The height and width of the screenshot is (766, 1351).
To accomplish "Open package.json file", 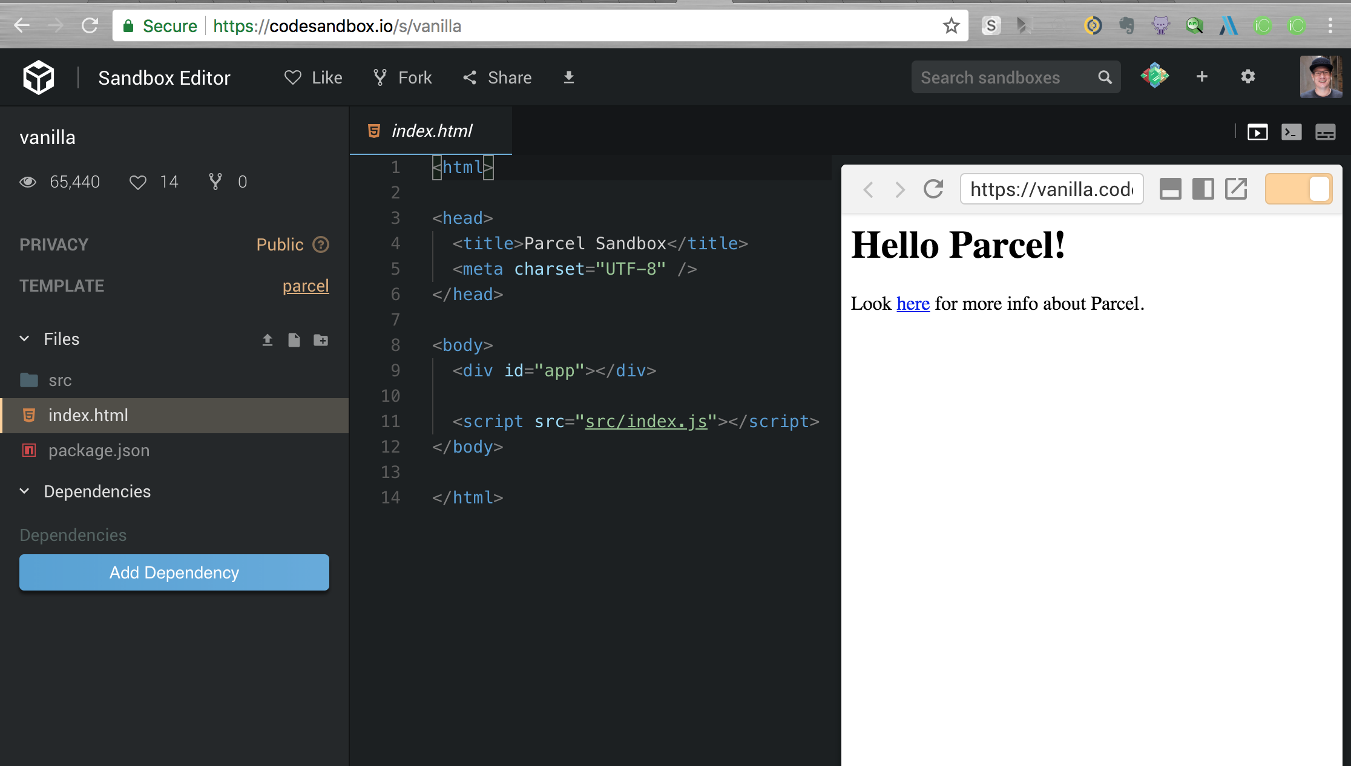I will (174, 451).
